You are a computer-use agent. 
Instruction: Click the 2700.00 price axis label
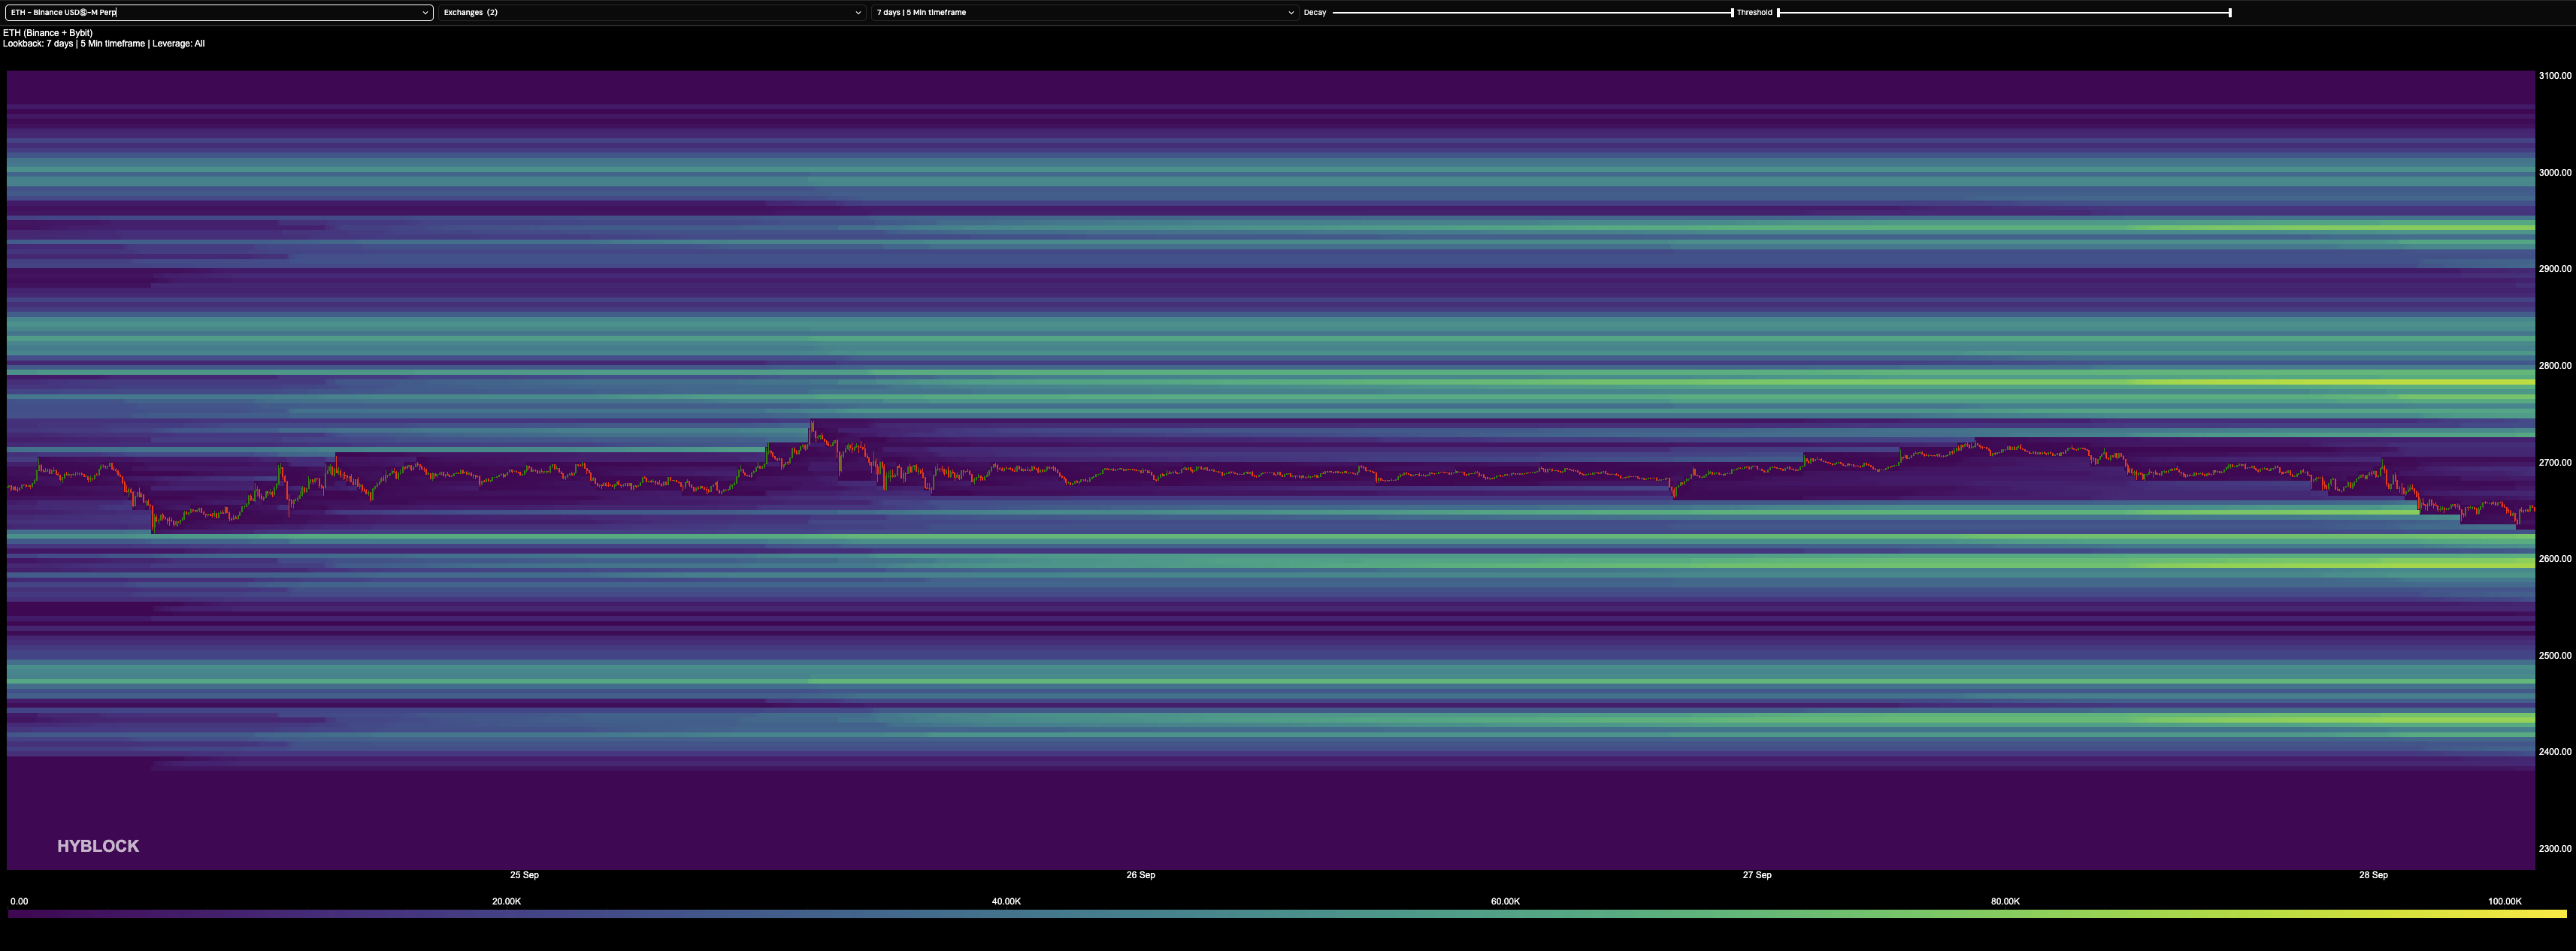point(2554,463)
